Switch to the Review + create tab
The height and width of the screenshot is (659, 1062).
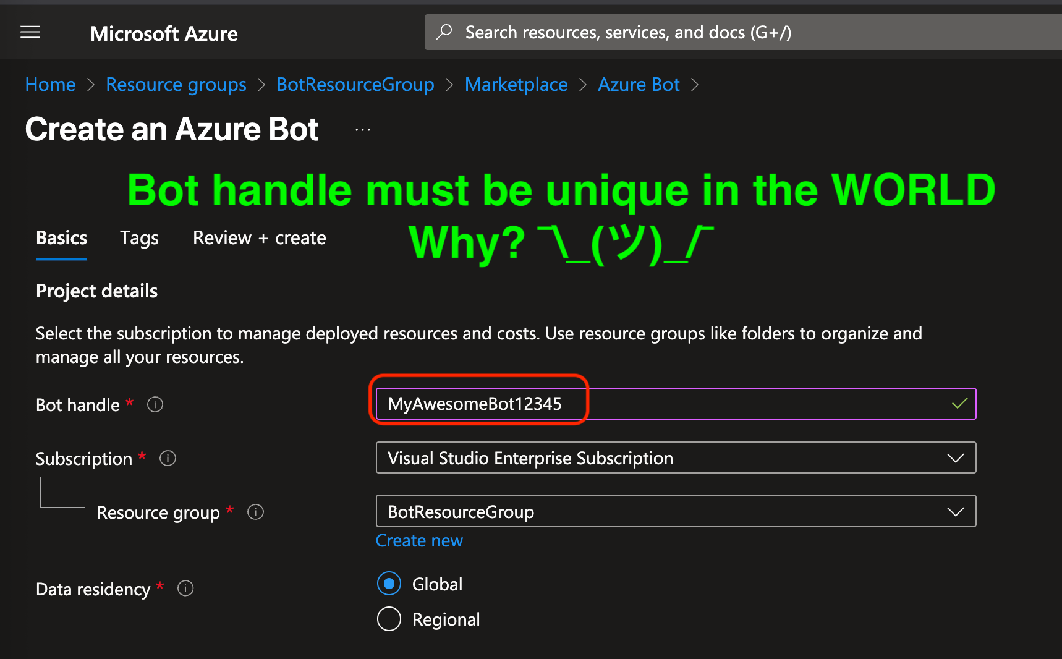coord(259,238)
